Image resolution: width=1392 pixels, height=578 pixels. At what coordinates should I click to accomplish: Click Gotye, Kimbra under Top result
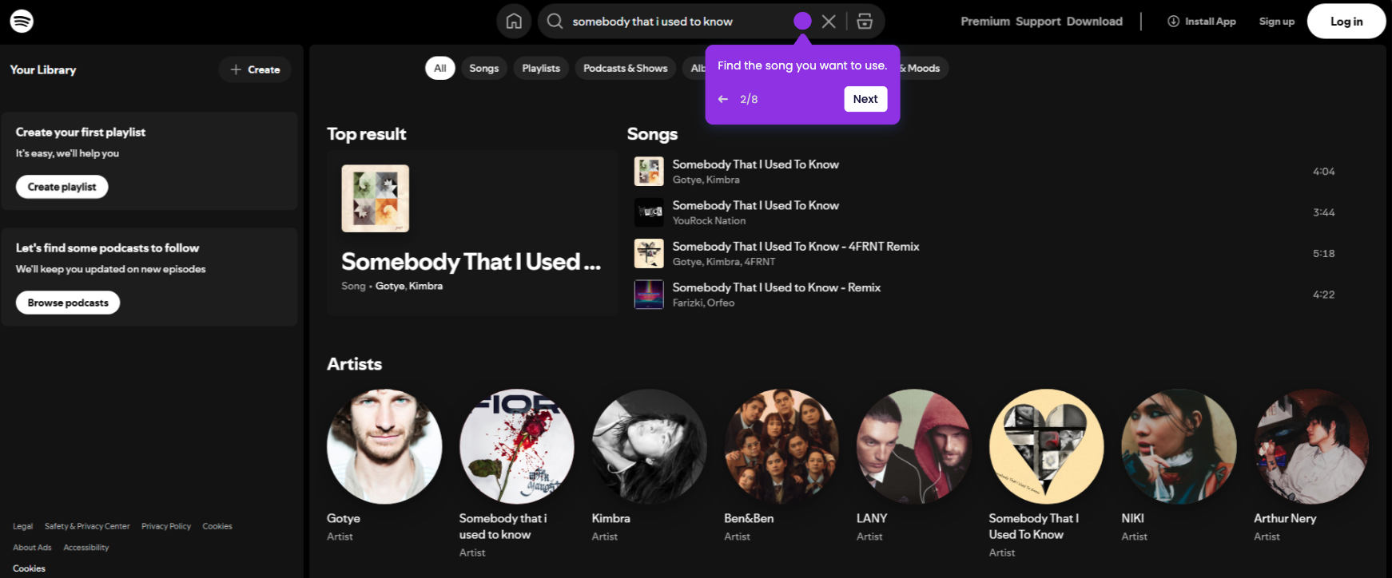point(409,286)
